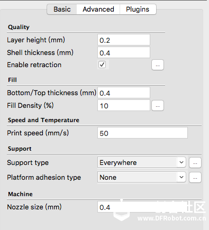
Task: Click the Fill Density input field
Action: [x=124, y=105]
